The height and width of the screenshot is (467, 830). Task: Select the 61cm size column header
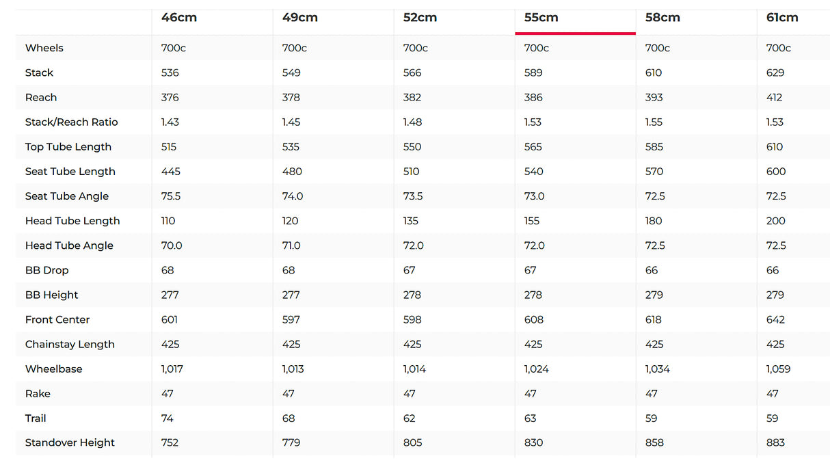[782, 18]
